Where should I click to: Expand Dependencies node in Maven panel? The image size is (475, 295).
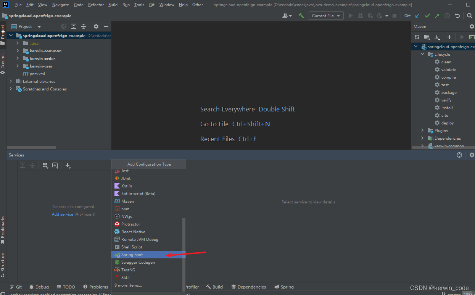(x=422, y=138)
